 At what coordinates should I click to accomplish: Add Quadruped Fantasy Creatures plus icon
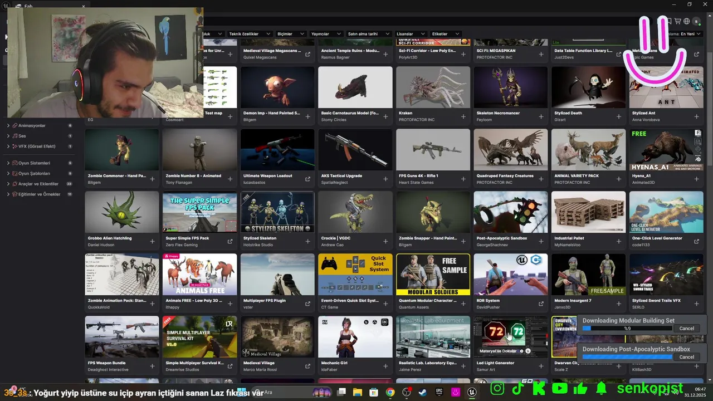coord(541,179)
